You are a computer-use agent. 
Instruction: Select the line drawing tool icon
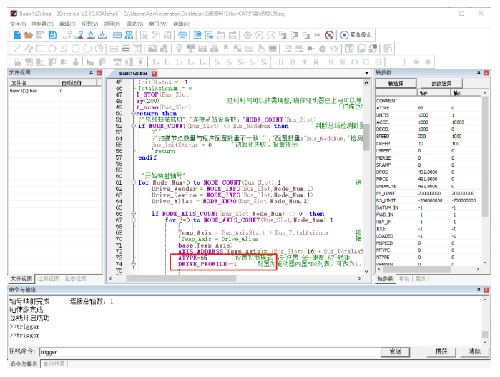(16, 49)
